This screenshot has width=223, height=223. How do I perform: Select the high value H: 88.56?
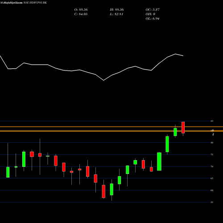(117, 10)
